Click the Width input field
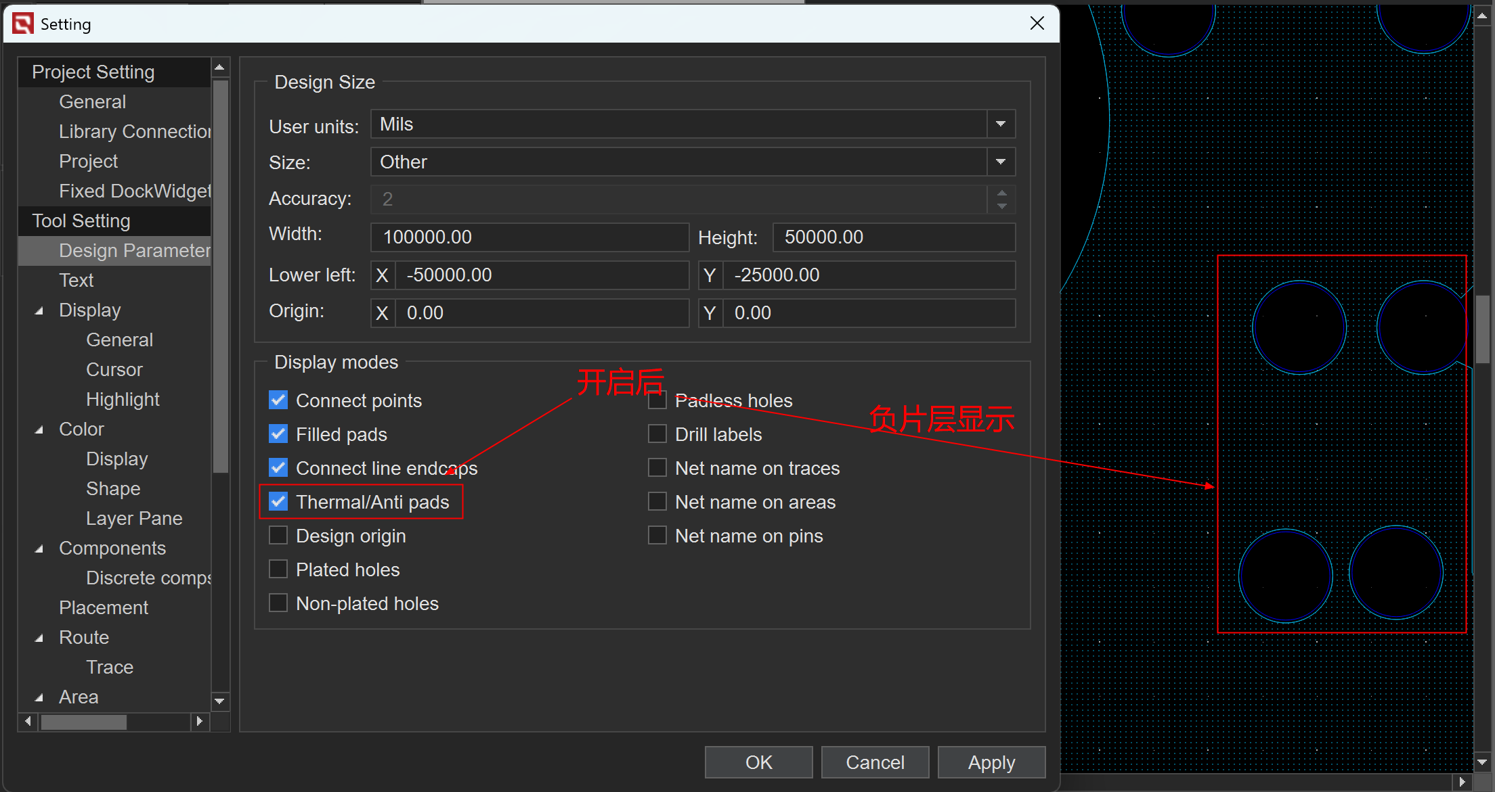The image size is (1495, 792). tap(529, 237)
